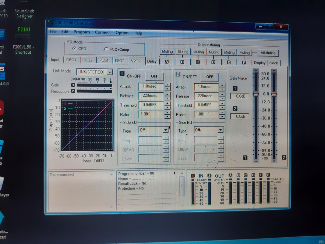This screenshot has height=244, width=325.
Task: Click the Program number = 00 line
Action: [136, 174]
